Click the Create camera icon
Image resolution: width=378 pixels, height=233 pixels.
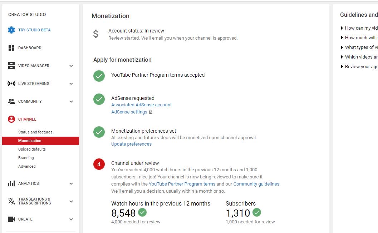[x=11, y=219]
